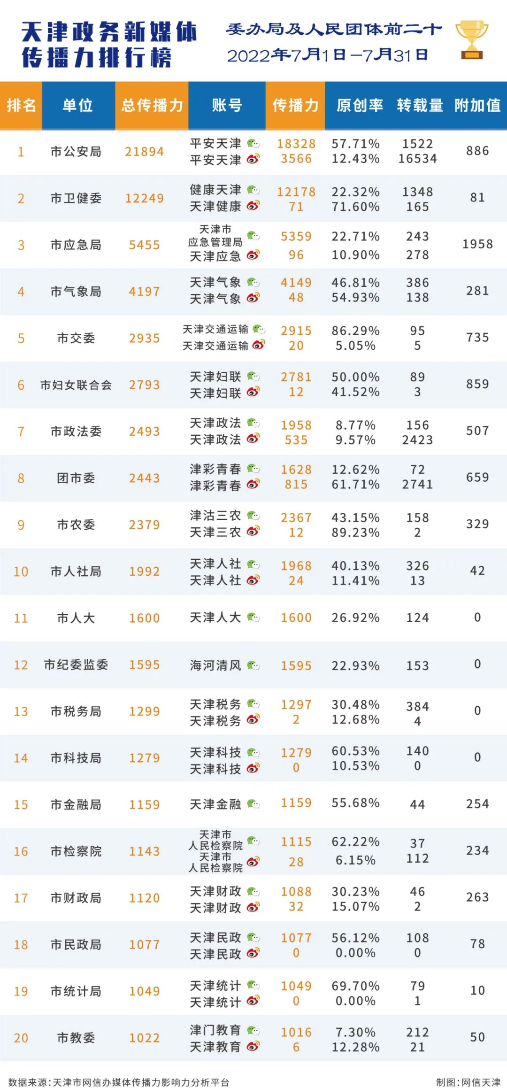Click WeChat icon next to 天津人大
The height and width of the screenshot is (1088, 507).
pos(253,617)
